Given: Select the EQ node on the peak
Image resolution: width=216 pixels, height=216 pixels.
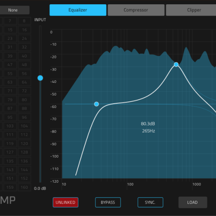Looking at the screenshot, I should point(176,64).
